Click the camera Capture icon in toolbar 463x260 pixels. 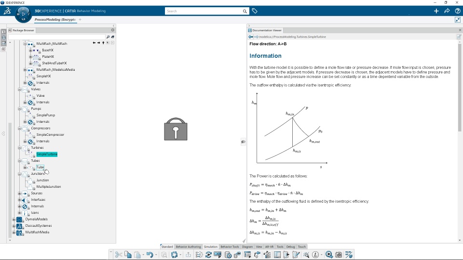click(339, 254)
